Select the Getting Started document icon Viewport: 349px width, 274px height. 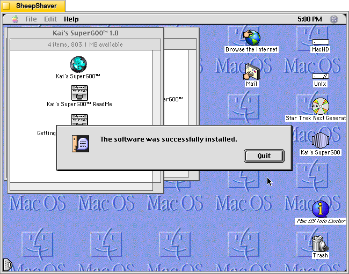(79, 120)
